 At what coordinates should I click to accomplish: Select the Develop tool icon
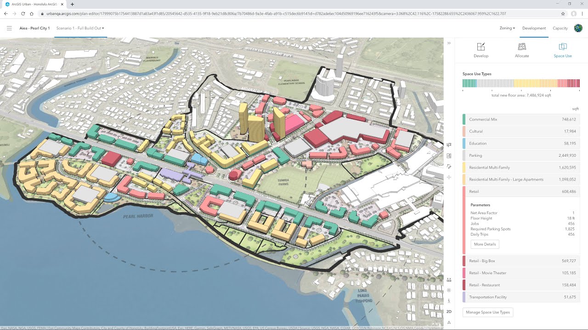481,49
